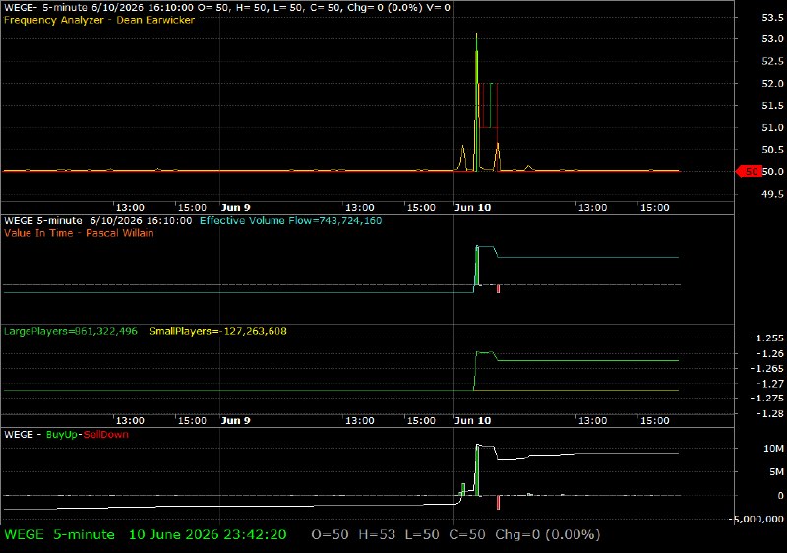Click the H=53 value in status bar
This screenshot has height=553, width=787.
pos(377,535)
